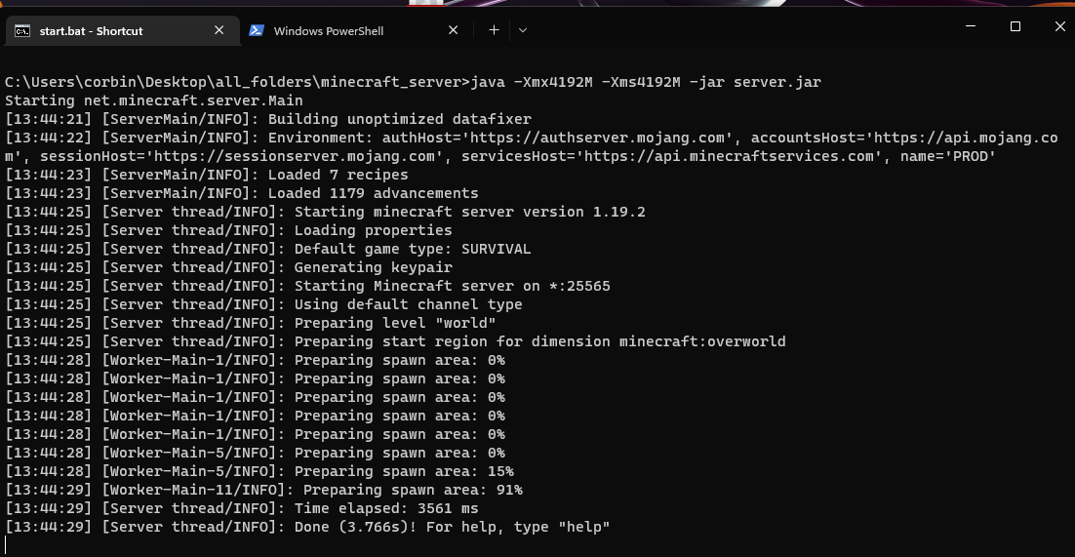This screenshot has height=557, width=1075.
Task: Maximize the terminal window
Action: [x=1015, y=26]
